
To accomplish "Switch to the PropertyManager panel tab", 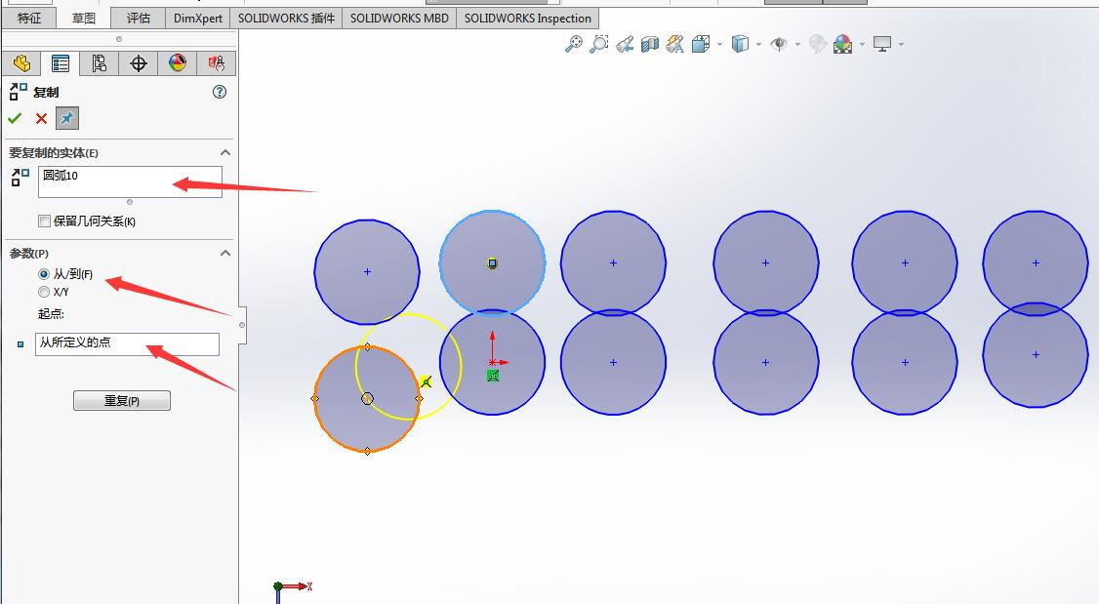I will click(61, 63).
